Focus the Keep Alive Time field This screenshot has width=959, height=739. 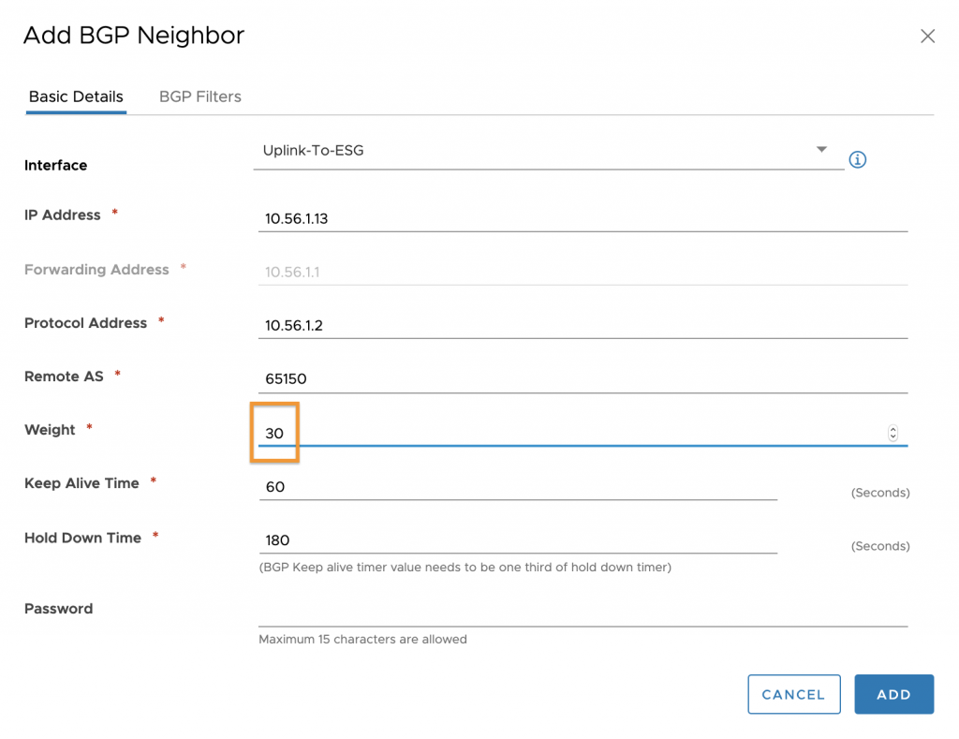(518, 486)
